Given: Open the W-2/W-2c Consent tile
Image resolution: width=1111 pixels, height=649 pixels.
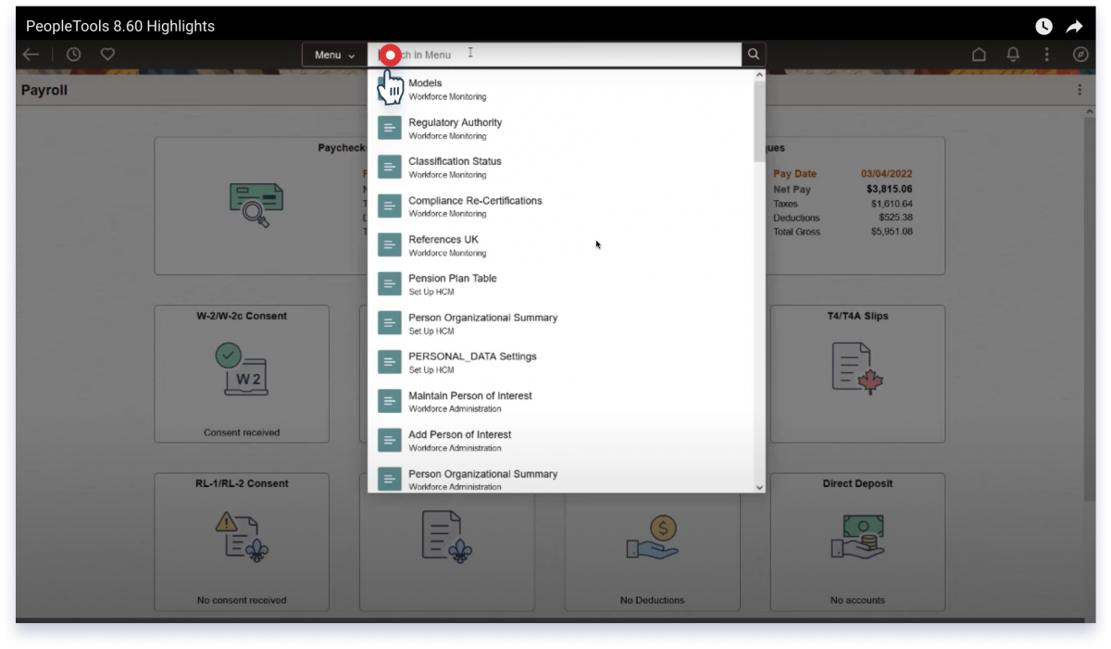Looking at the screenshot, I should coord(242,374).
